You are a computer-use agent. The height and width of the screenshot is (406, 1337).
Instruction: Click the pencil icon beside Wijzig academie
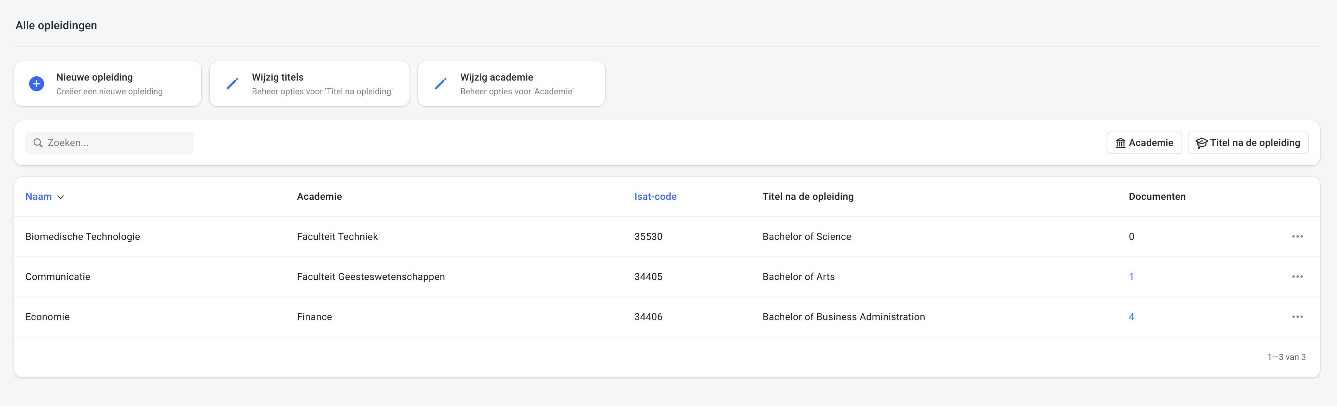coord(440,84)
